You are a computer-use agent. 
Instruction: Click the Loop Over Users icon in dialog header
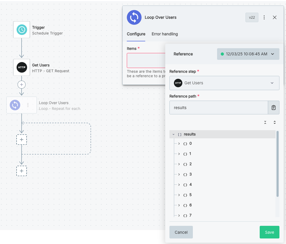[x=134, y=17]
